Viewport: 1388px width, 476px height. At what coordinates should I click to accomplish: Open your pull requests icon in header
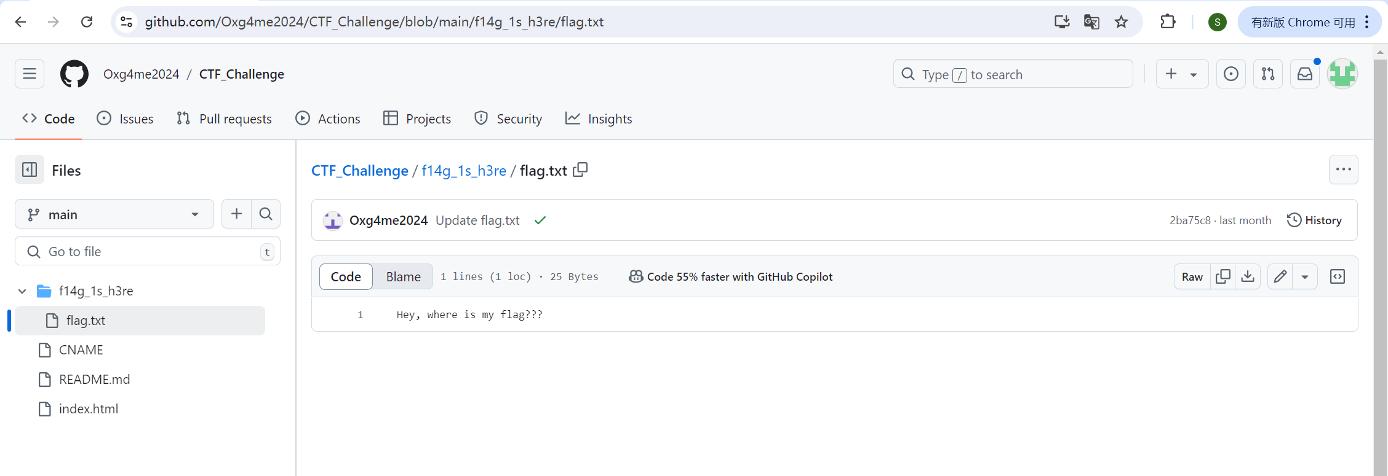(1268, 74)
